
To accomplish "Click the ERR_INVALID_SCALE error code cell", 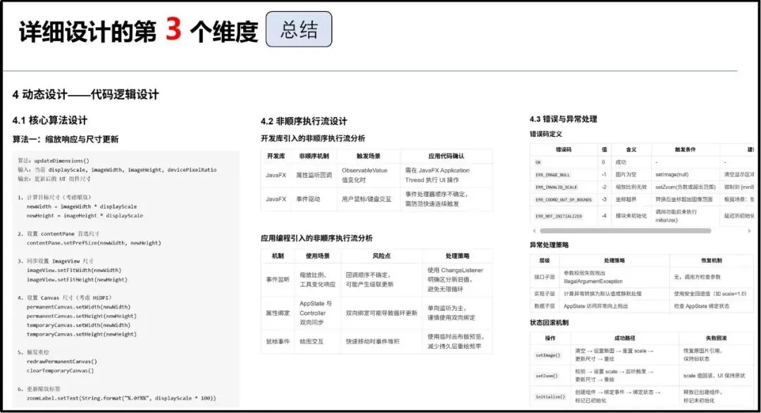I will (x=556, y=187).
